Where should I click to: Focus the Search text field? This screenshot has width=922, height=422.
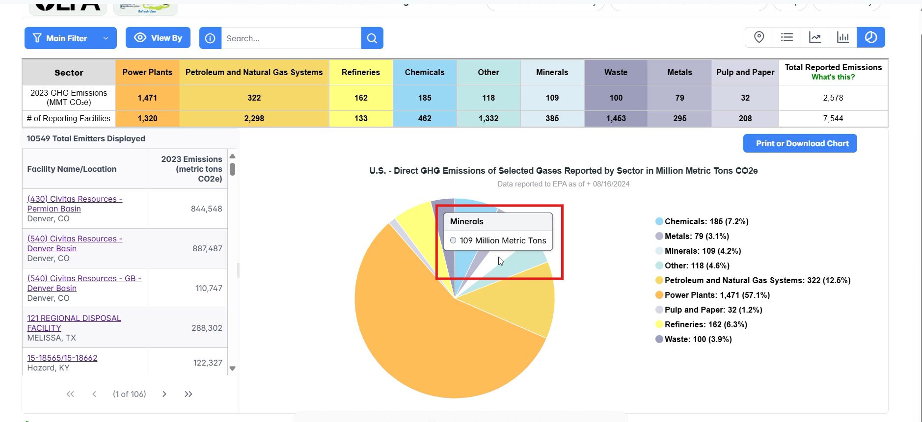(291, 38)
